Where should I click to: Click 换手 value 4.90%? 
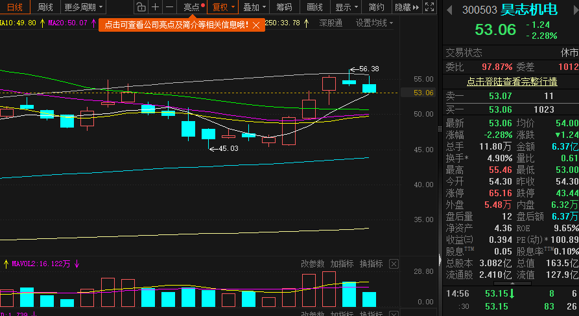499,158
